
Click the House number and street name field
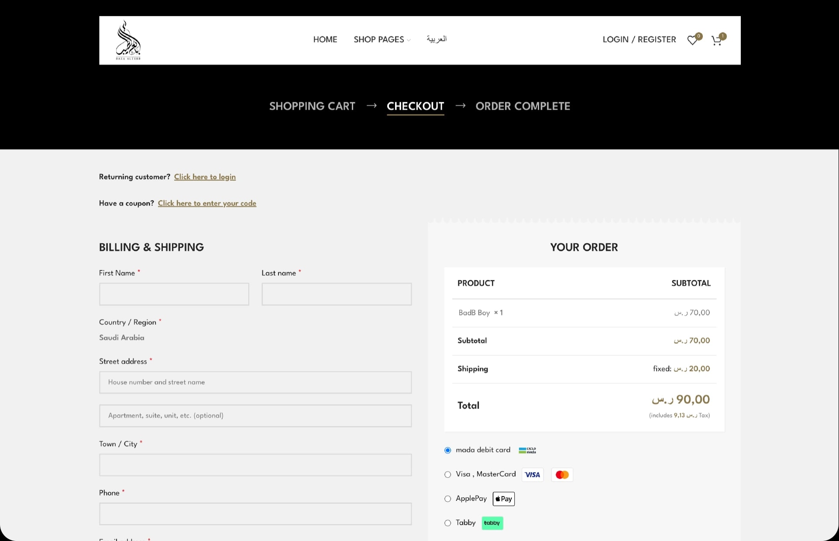click(255, 382)
